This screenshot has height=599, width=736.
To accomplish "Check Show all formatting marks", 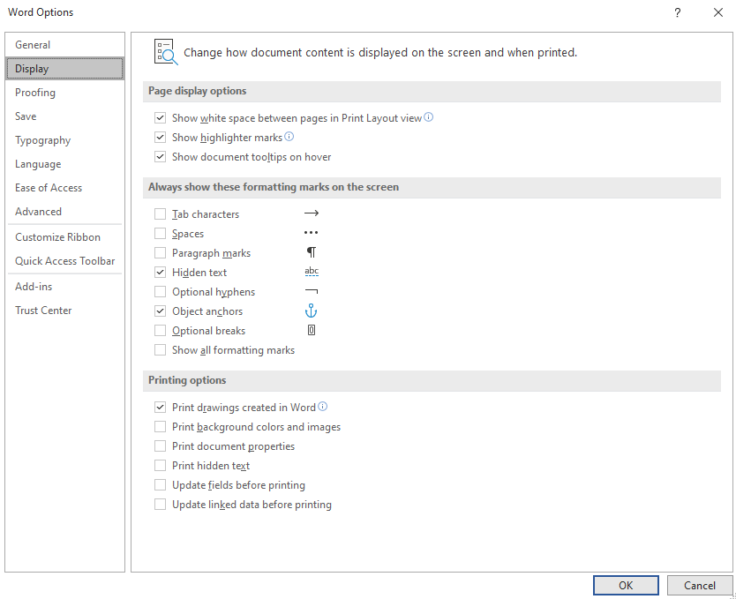I will [160, 350].
